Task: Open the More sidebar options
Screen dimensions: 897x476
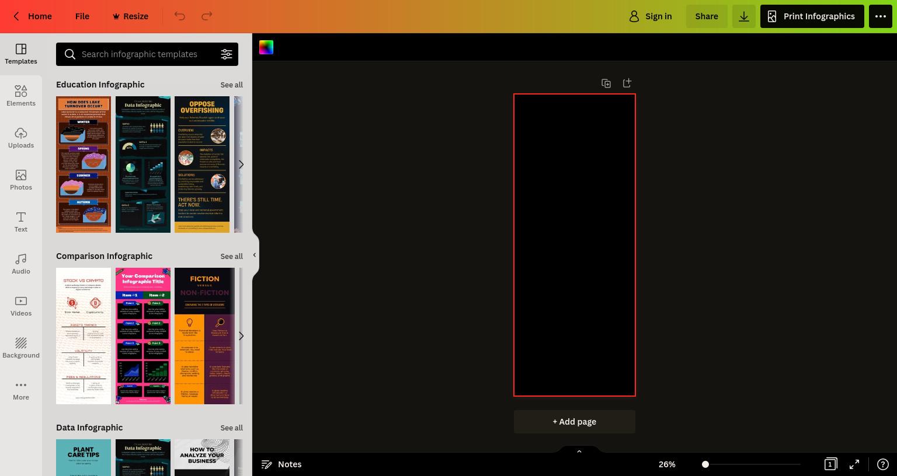Action: click(21, 390)
